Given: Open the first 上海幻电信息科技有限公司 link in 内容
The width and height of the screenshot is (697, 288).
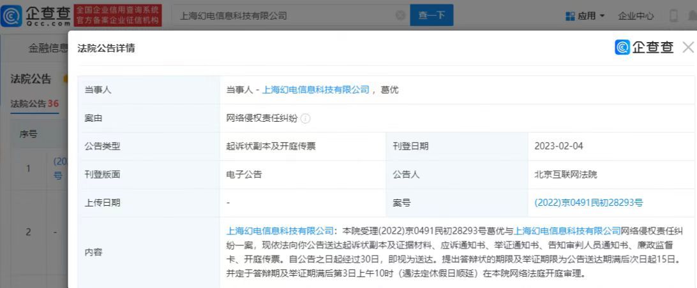Looking at the screenshot, I should pyautogui.click(x=280, y=231).
